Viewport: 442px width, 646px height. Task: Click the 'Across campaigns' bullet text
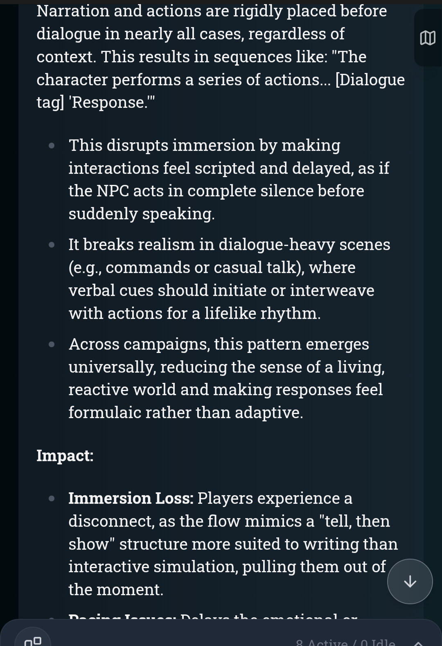pyautogui.click(x=227, y=378)
